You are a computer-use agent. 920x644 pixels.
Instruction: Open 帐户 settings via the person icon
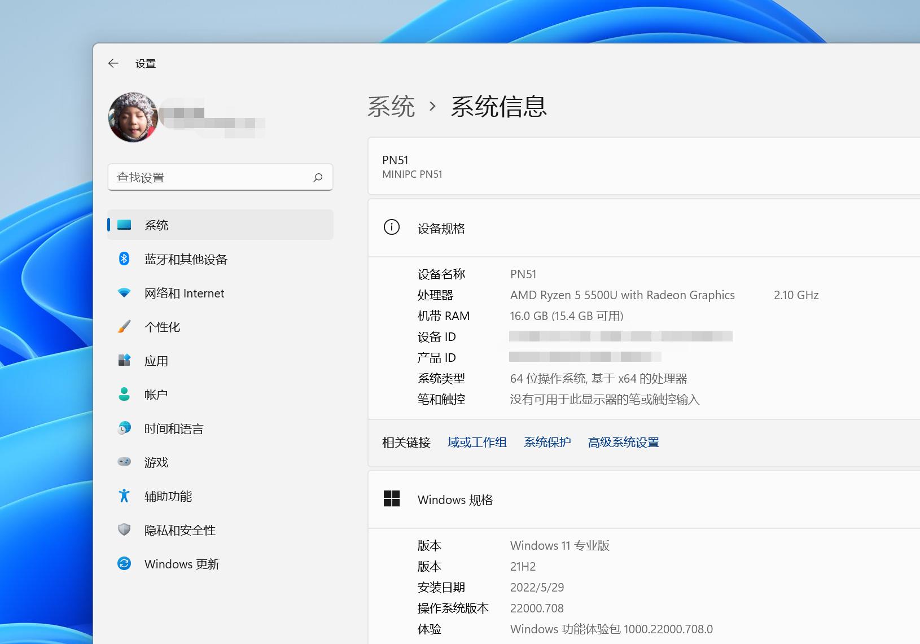coord(125,394)
